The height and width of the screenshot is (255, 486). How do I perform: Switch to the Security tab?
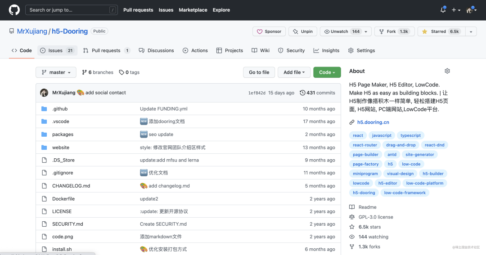click(291, 50)
